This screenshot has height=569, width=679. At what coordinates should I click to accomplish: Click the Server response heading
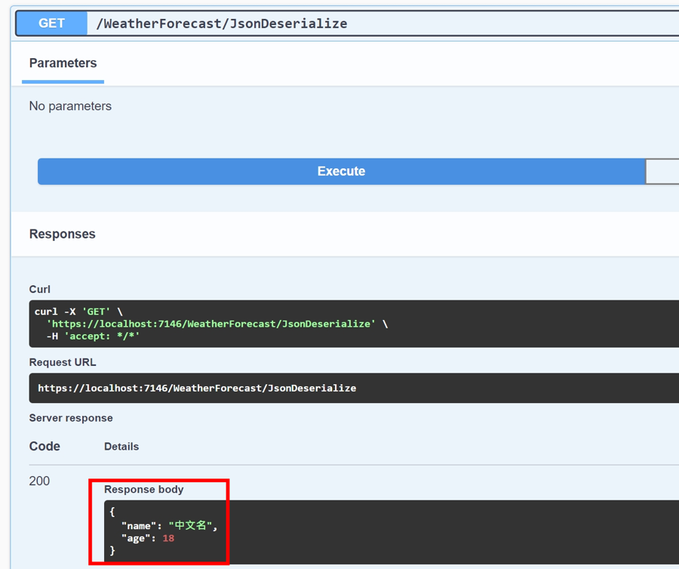point(71,418)
